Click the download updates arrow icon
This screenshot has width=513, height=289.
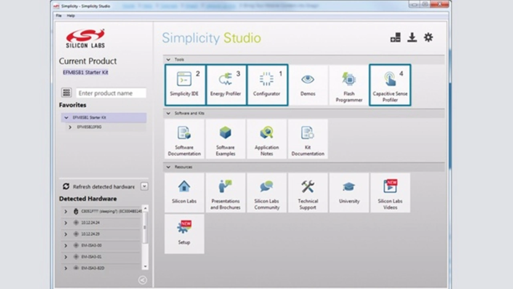pyautogui.click(x=412, y=38)
